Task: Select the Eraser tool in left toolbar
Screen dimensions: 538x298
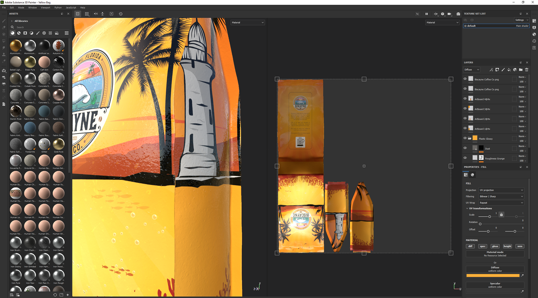Action: [4, 27]
